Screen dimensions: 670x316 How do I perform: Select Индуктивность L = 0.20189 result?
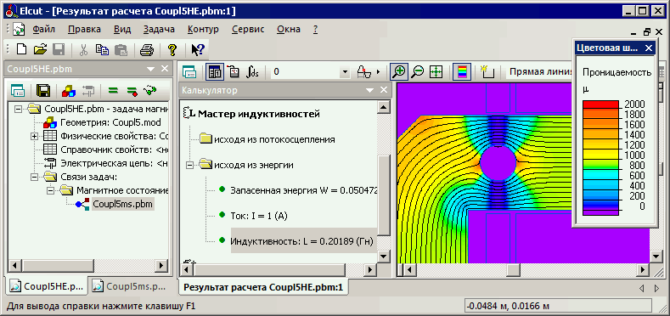302,241
